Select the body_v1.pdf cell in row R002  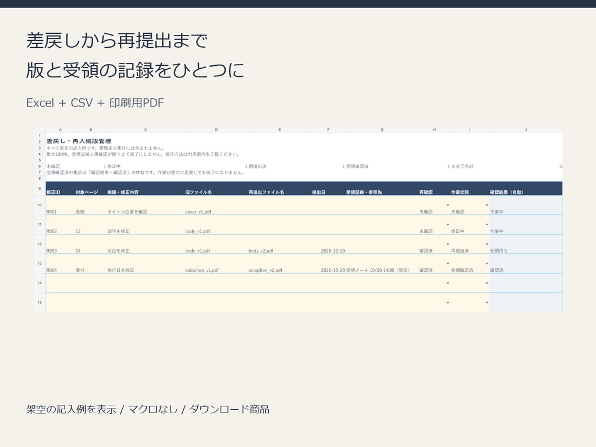pyautogui.click(x=217, y=225)
